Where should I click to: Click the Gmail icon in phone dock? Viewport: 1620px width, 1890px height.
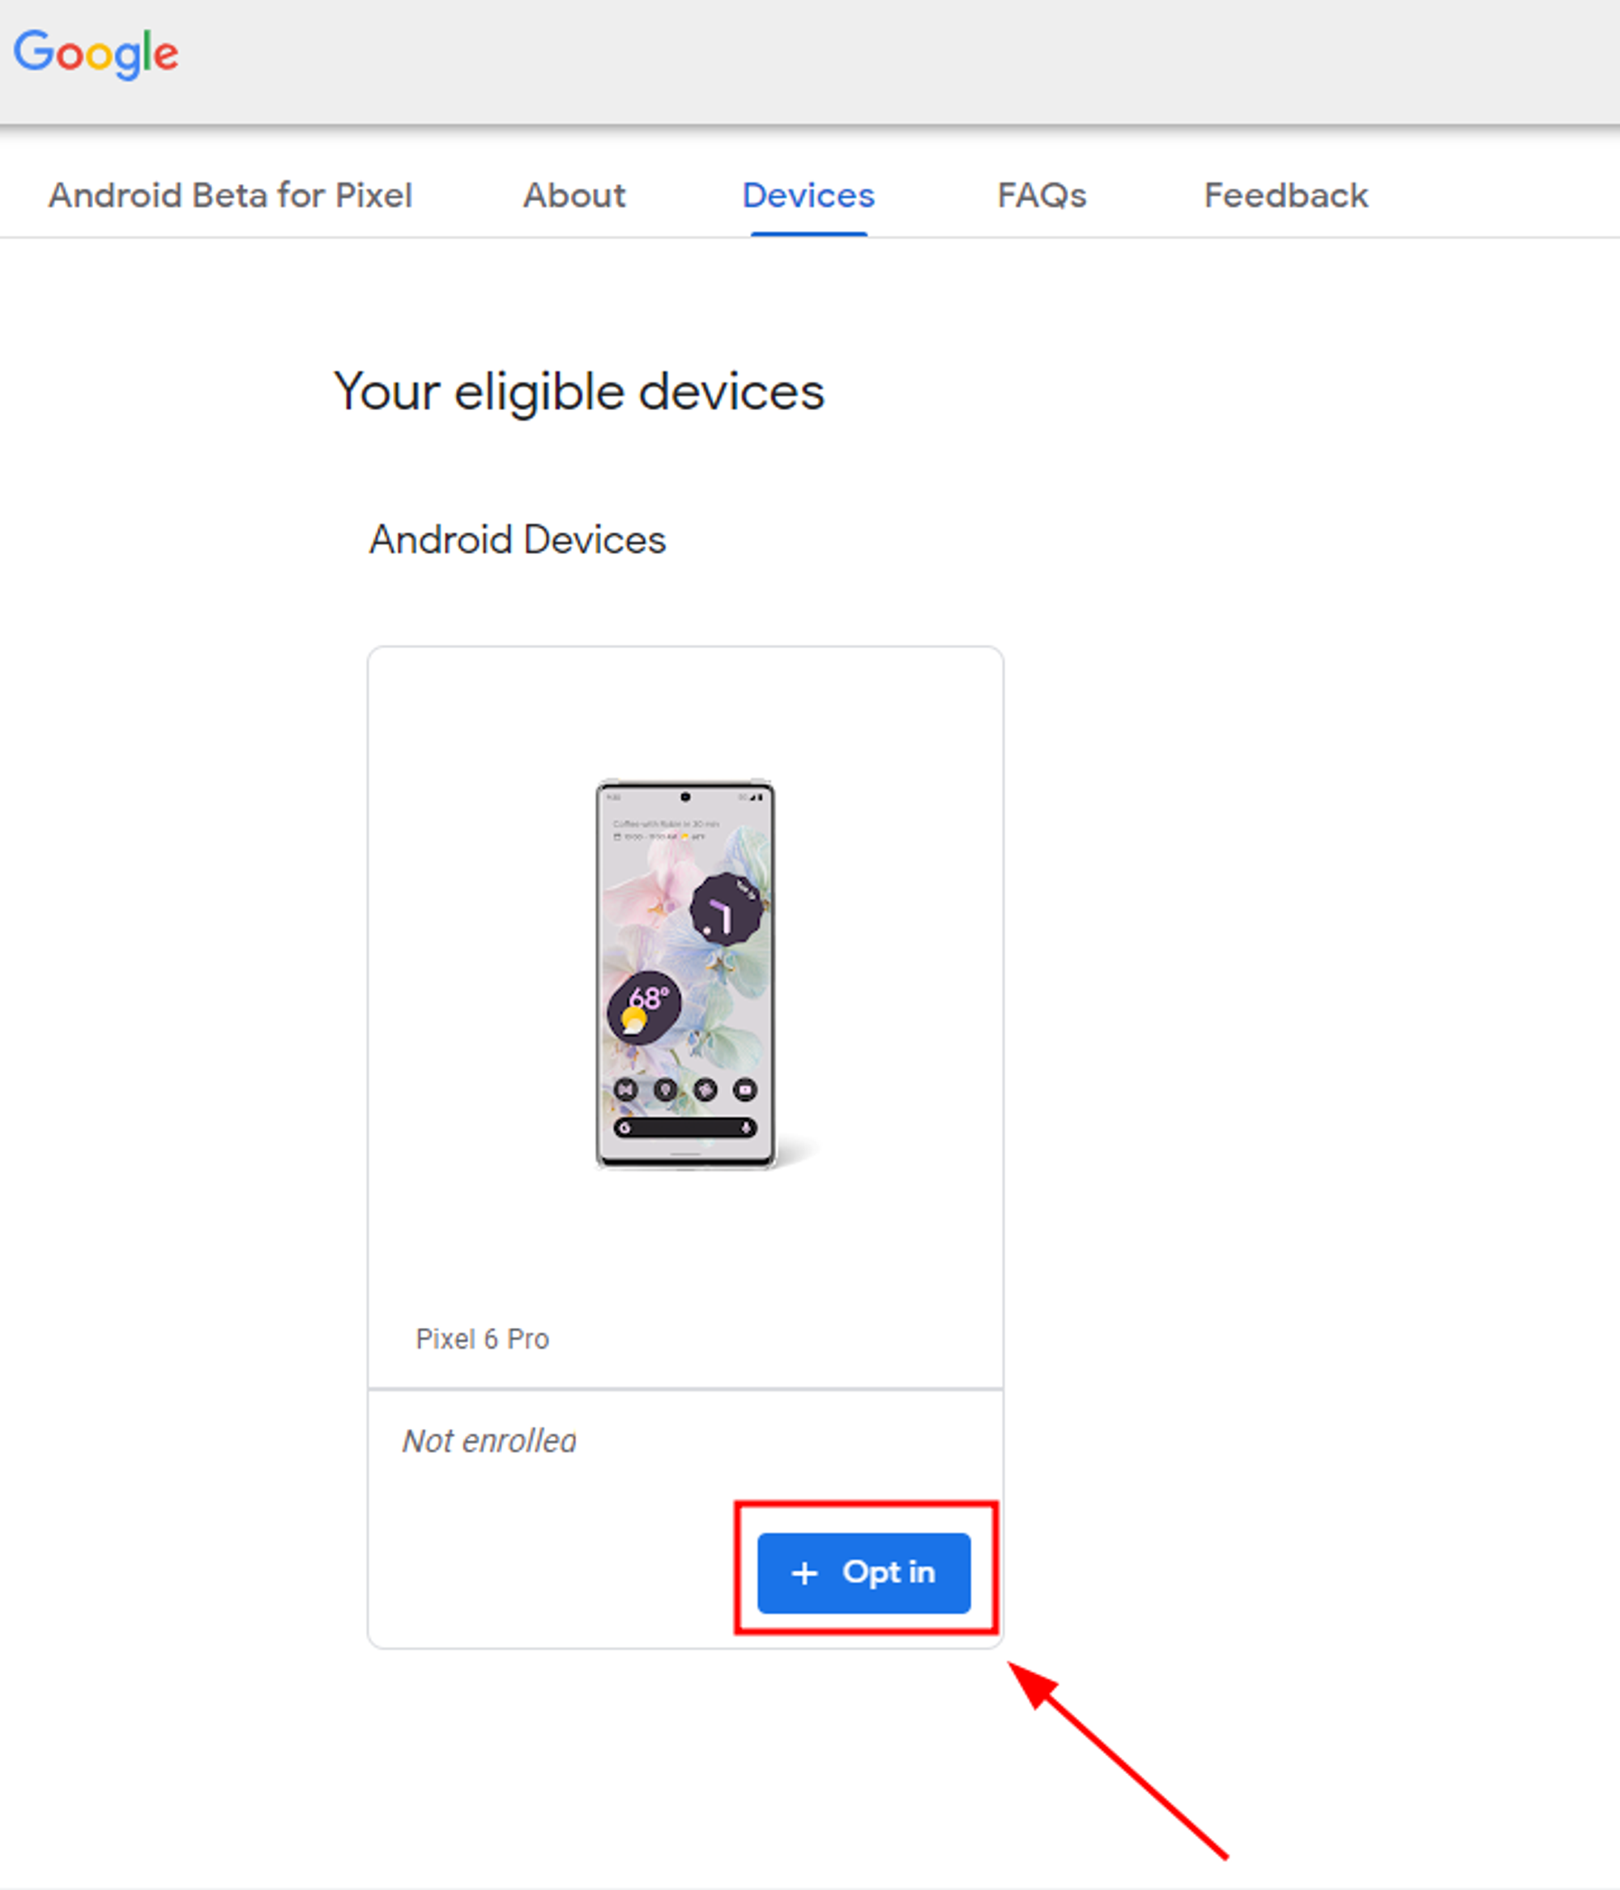coord(626,1089)
